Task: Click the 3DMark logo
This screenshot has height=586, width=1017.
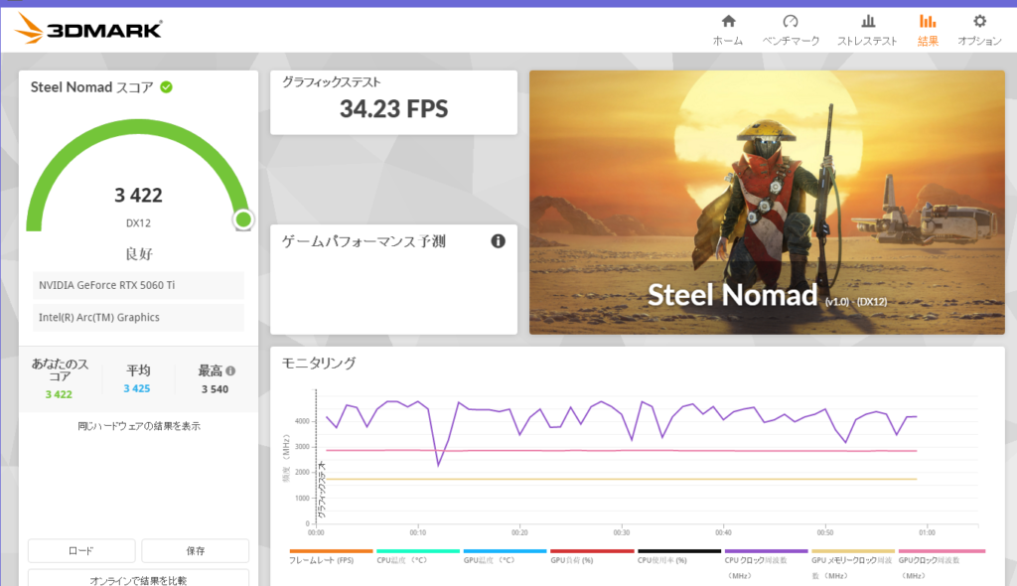Action: point(89,29)
